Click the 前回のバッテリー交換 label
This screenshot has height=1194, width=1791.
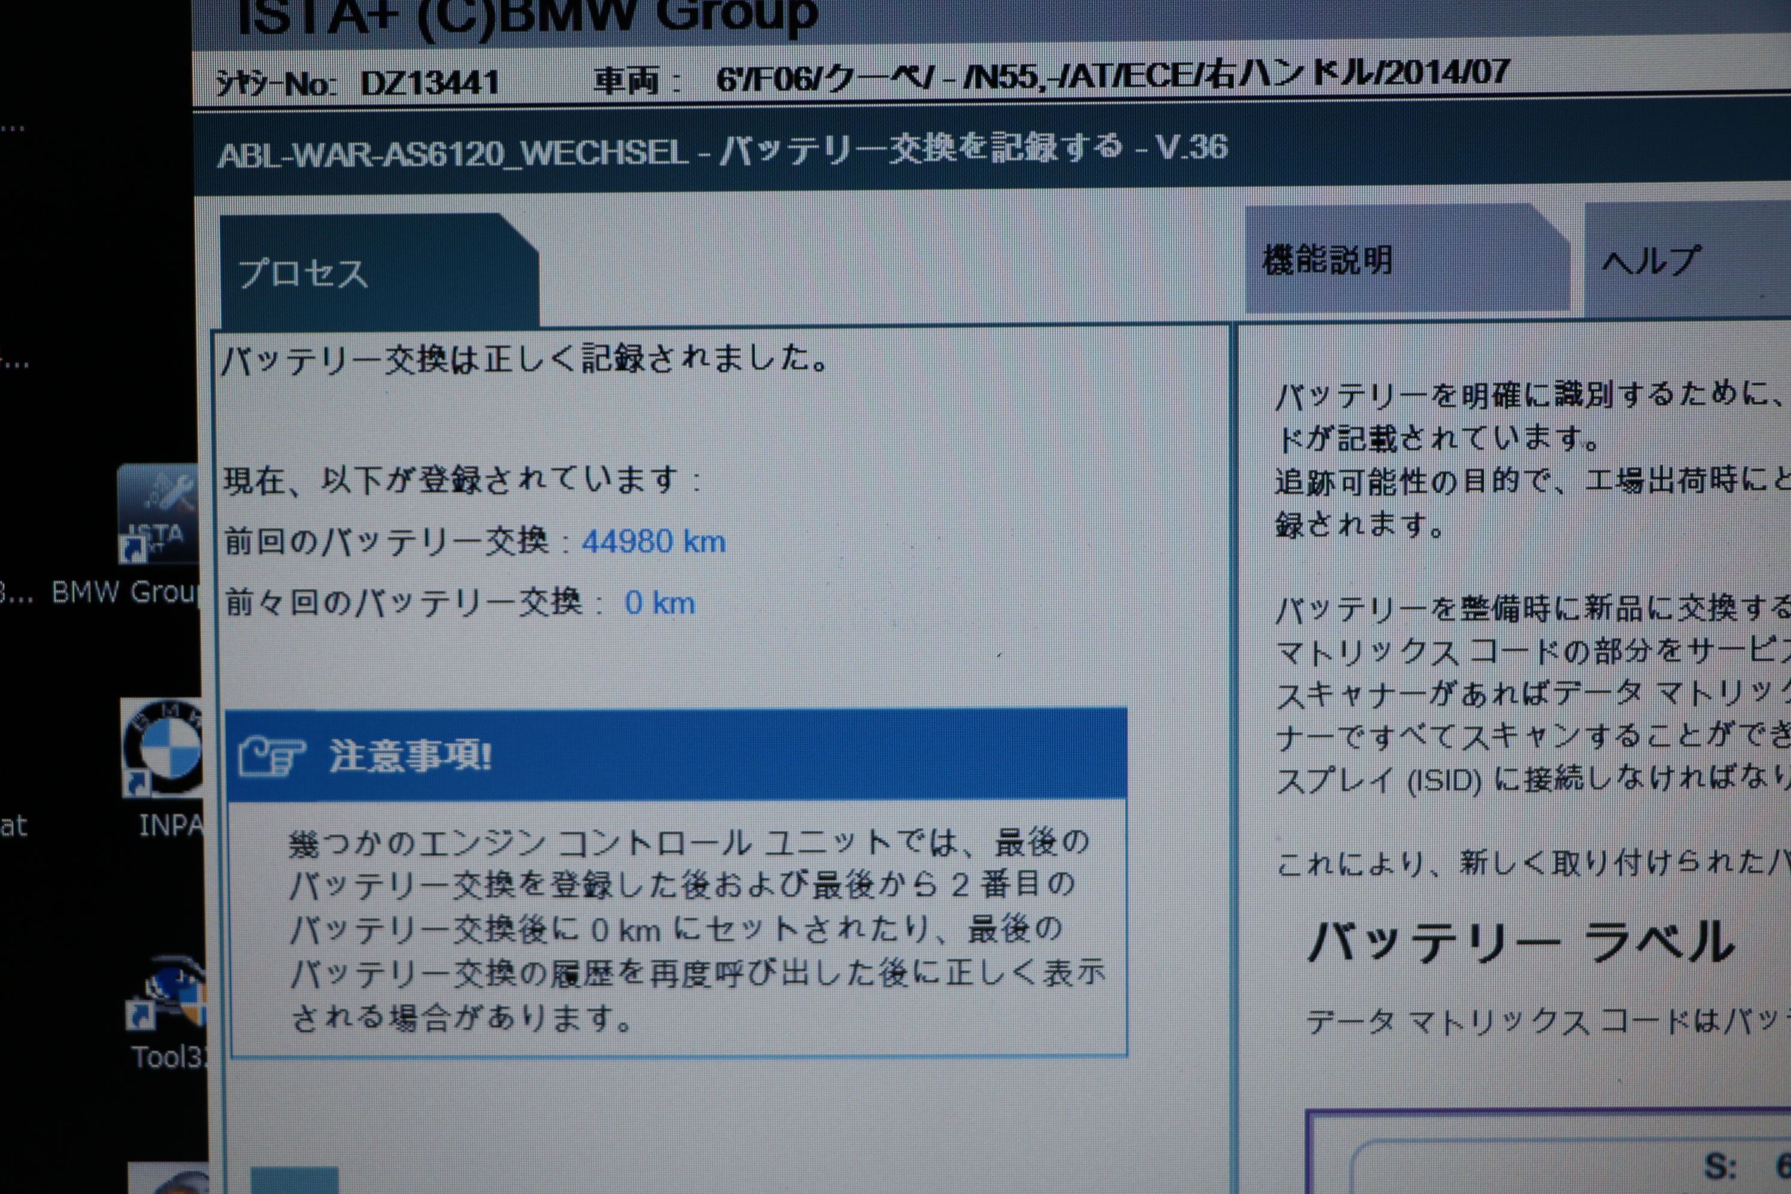[387, 542]
